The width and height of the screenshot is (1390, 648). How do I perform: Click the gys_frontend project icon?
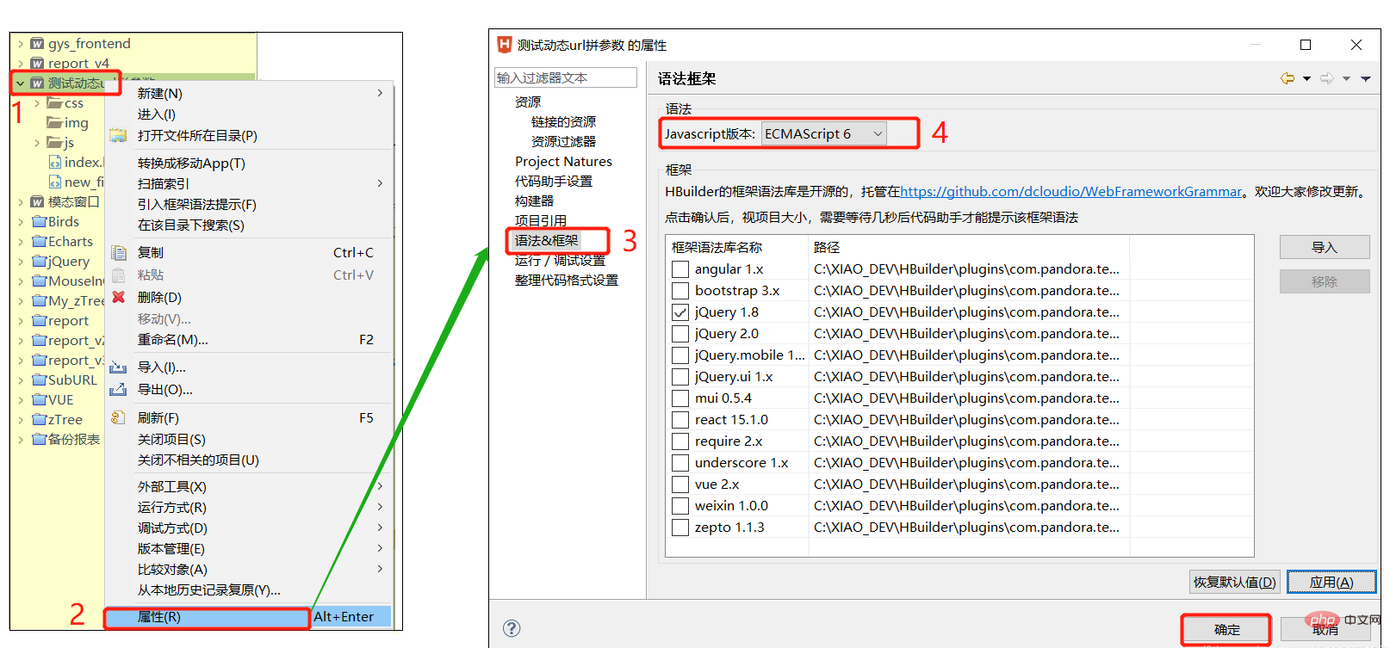click(37, 44)
